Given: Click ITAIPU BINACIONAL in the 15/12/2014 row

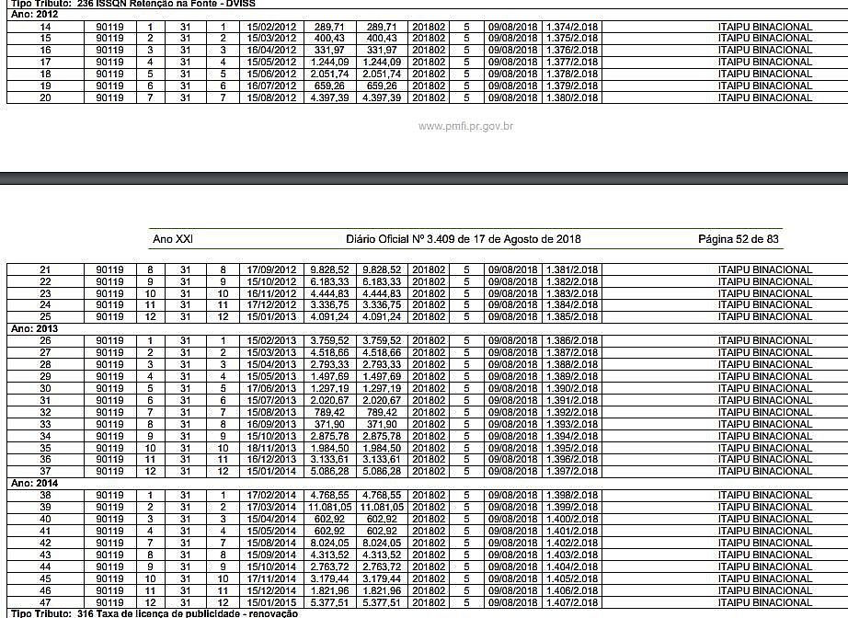Looking at the screenshot, I should pyautogui.click(x=765, y=590).
